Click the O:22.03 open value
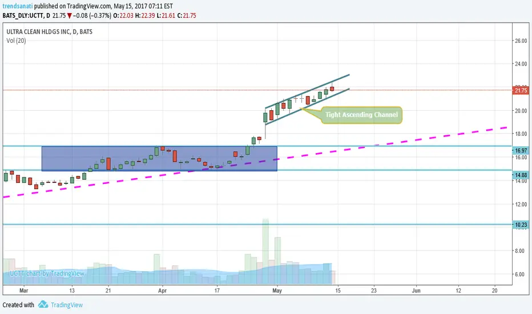 click(x=123, y=15)
